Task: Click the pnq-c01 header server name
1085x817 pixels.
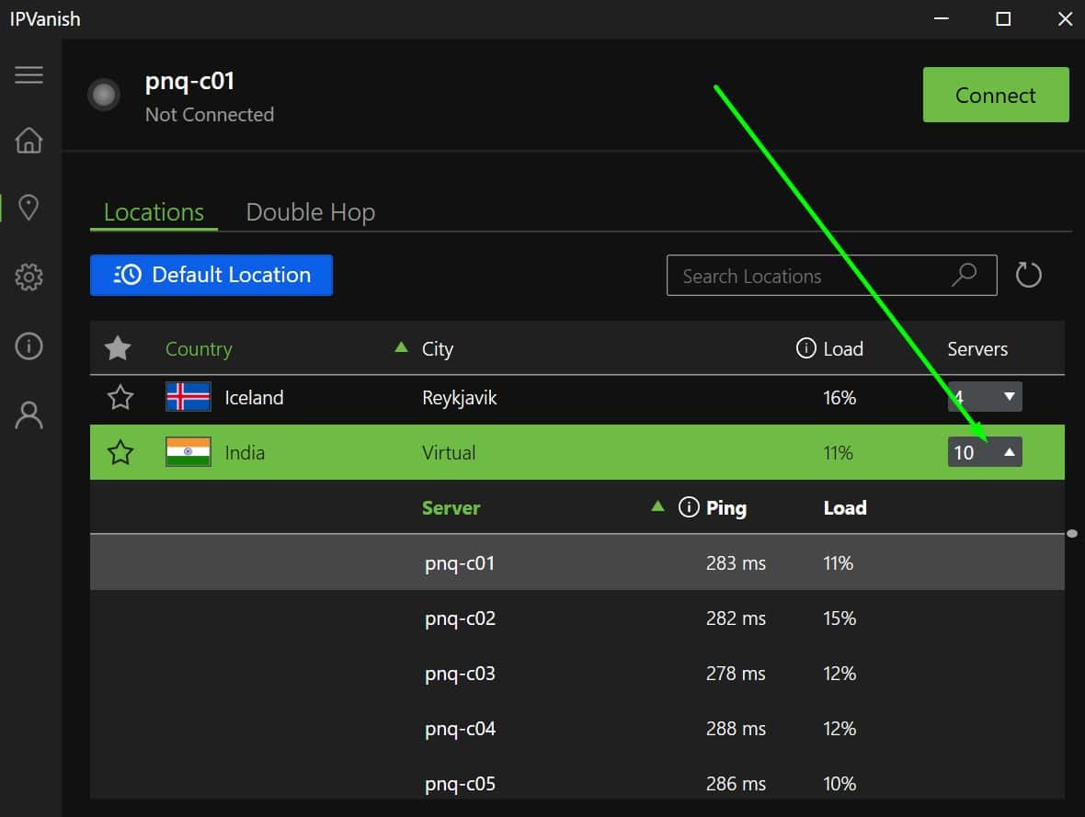Action: tap(189, 82)
